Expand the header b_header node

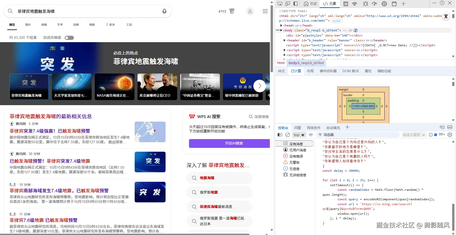pyautogui.click(x=285, y=40)
